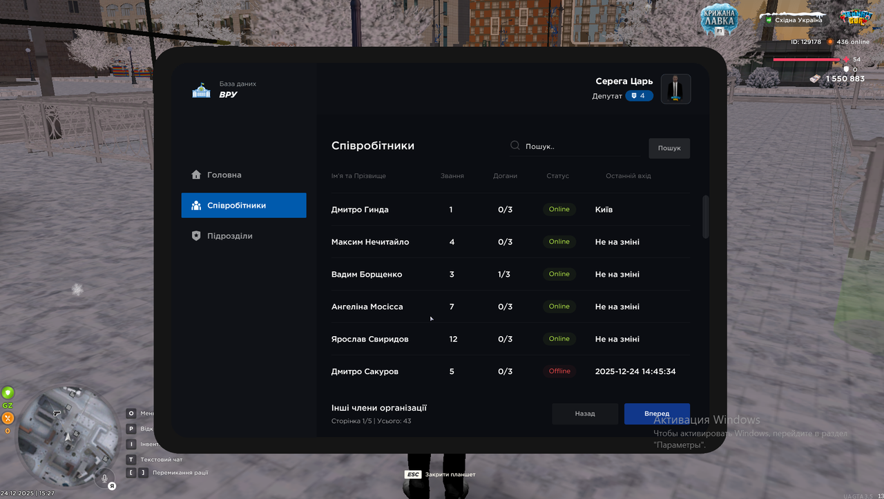Image resolution: width=884 pixels, height=499 pixels.
Task: Open the Головна menu section
Action: [244, 175]
